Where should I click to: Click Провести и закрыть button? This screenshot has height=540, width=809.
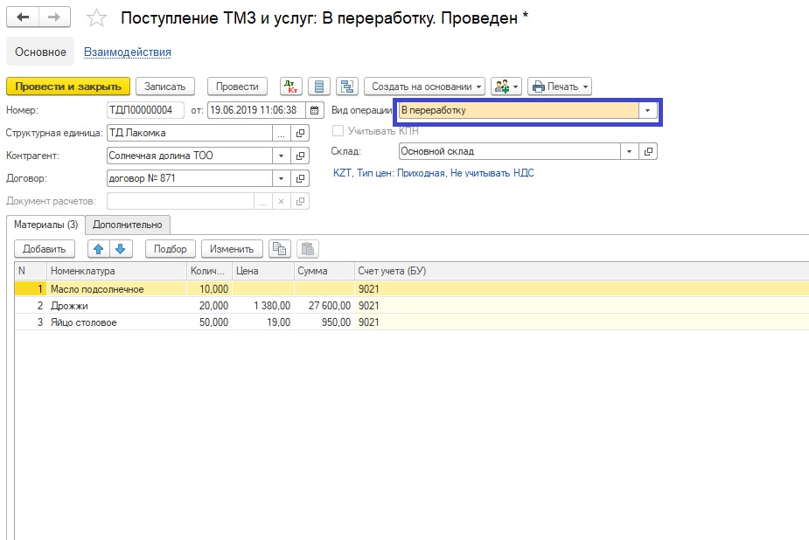tap(68, 87)
